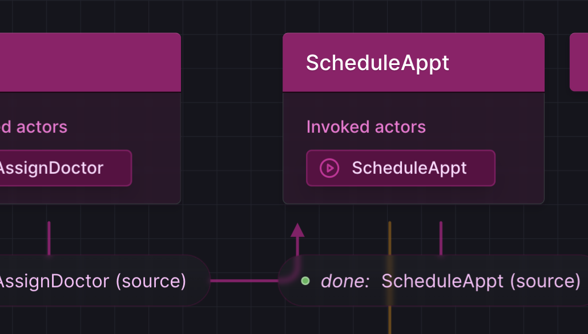
Task: Click the purple line below the AssignDoctor state
Action: tap(49, 238)
